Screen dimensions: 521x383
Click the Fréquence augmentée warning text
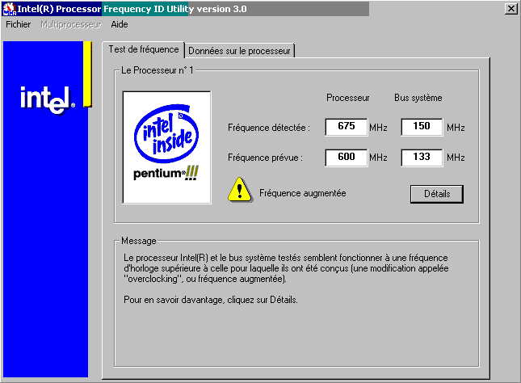[303, 193]
